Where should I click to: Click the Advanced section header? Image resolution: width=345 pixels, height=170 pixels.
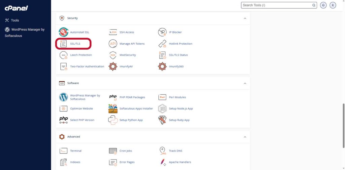(x=153, y=137)
